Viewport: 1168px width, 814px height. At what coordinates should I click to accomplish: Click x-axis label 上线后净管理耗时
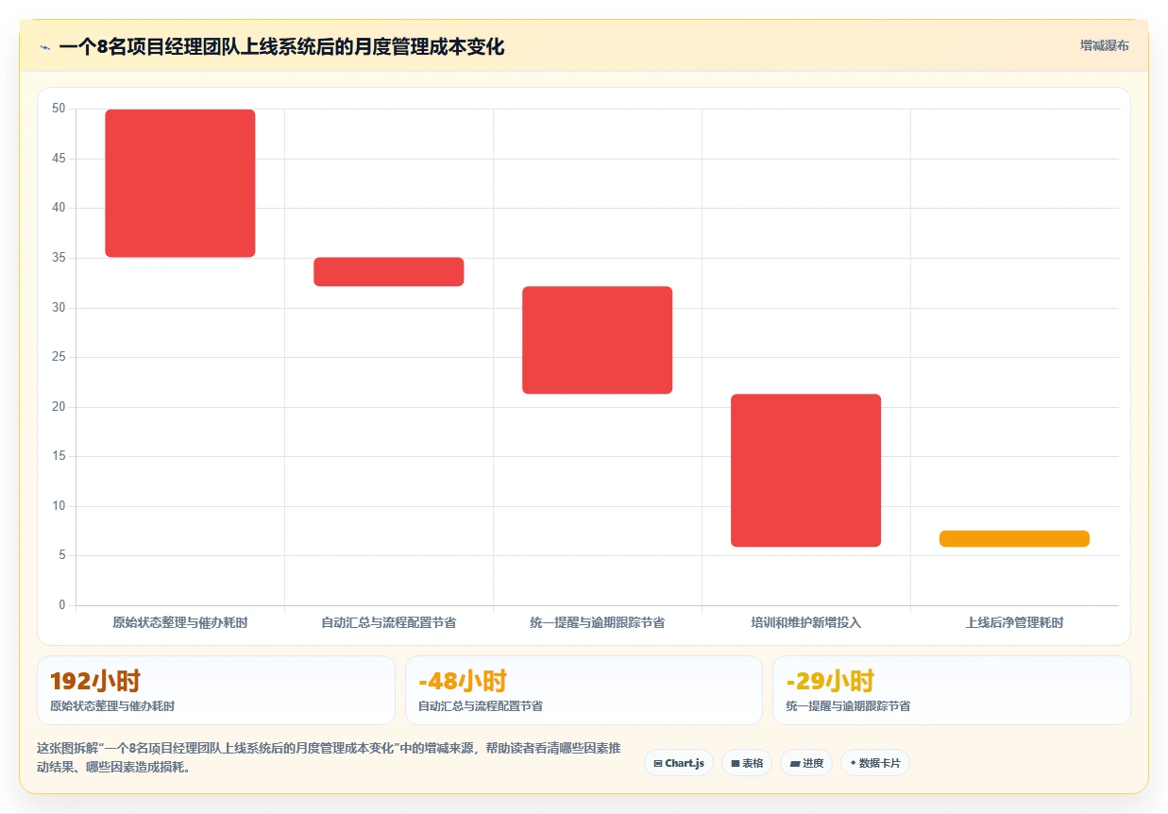tap(1015, 622)
